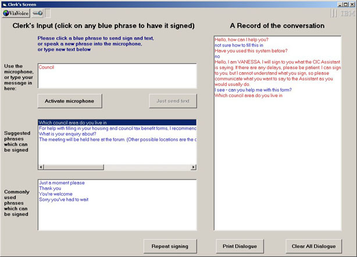Image resolution: width=357 pixels, height=257 pixels.
Task: Click record line 'I see - can you help me with this form?'
Action: [x=253, y=90]
